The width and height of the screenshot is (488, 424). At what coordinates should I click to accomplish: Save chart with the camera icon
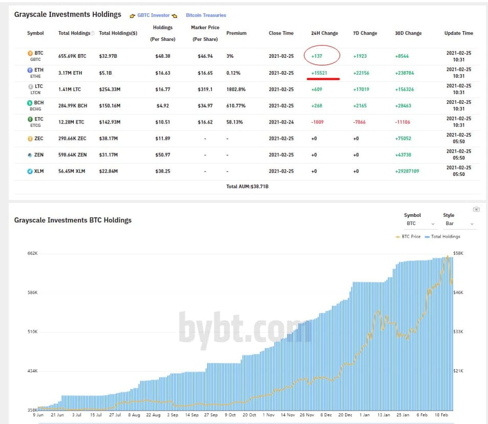point(476,209)
